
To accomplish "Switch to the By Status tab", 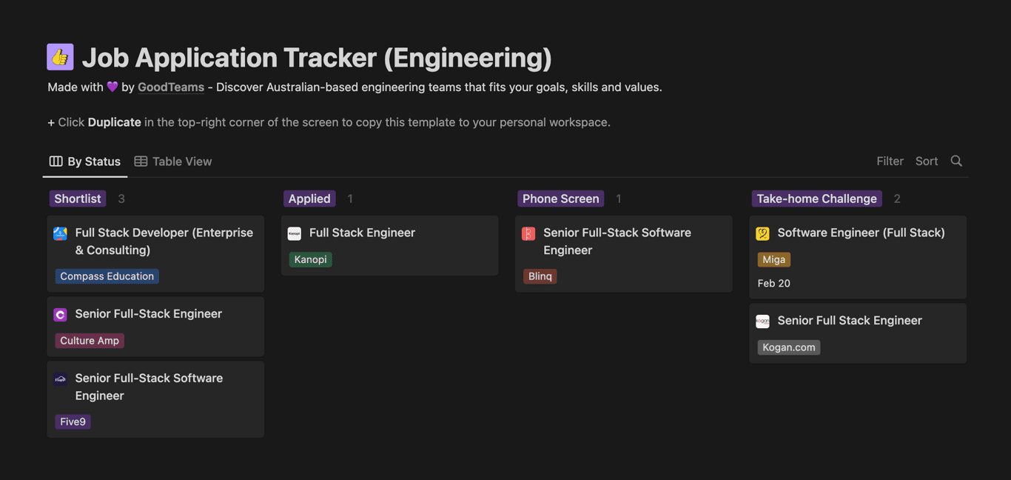I will (85, 161).
